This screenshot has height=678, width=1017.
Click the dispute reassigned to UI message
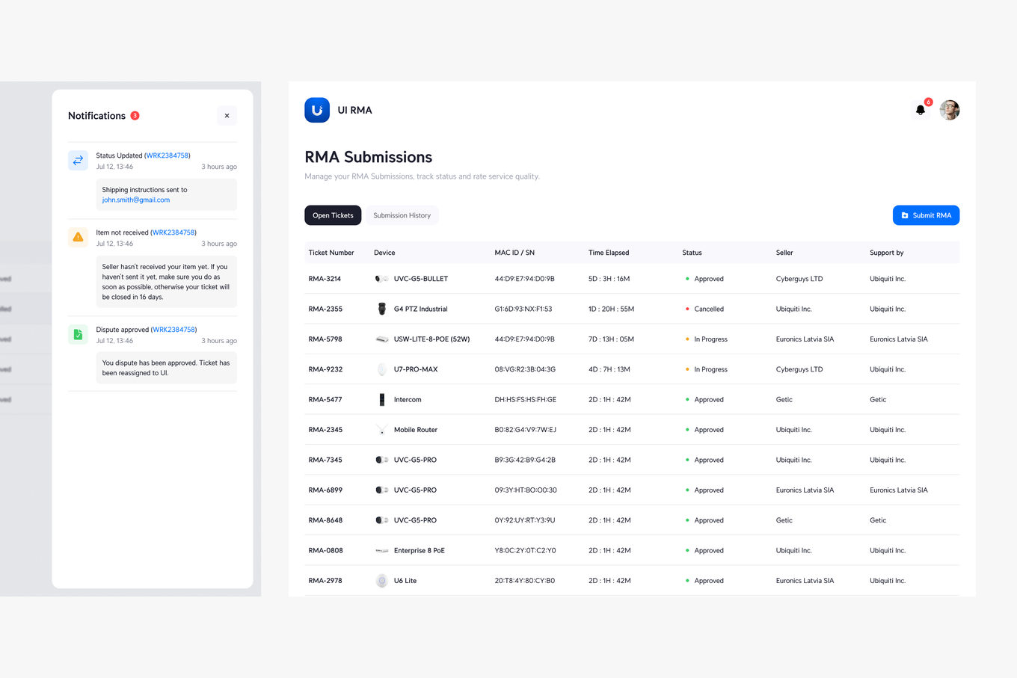[166, 368]
